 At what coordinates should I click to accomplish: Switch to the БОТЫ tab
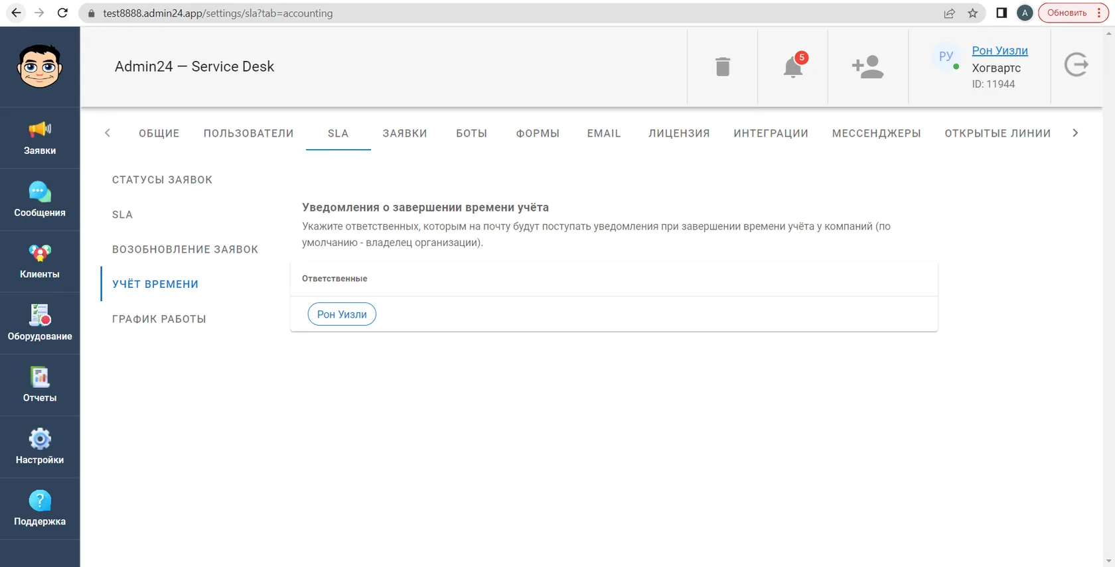pos(472,133)
